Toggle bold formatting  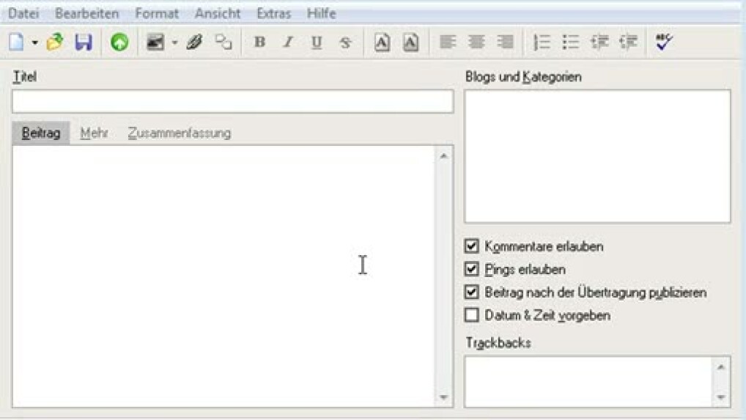tap(259, 43)
